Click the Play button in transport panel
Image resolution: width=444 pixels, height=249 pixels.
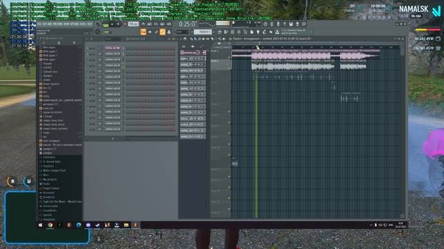(x=112, y=25)
